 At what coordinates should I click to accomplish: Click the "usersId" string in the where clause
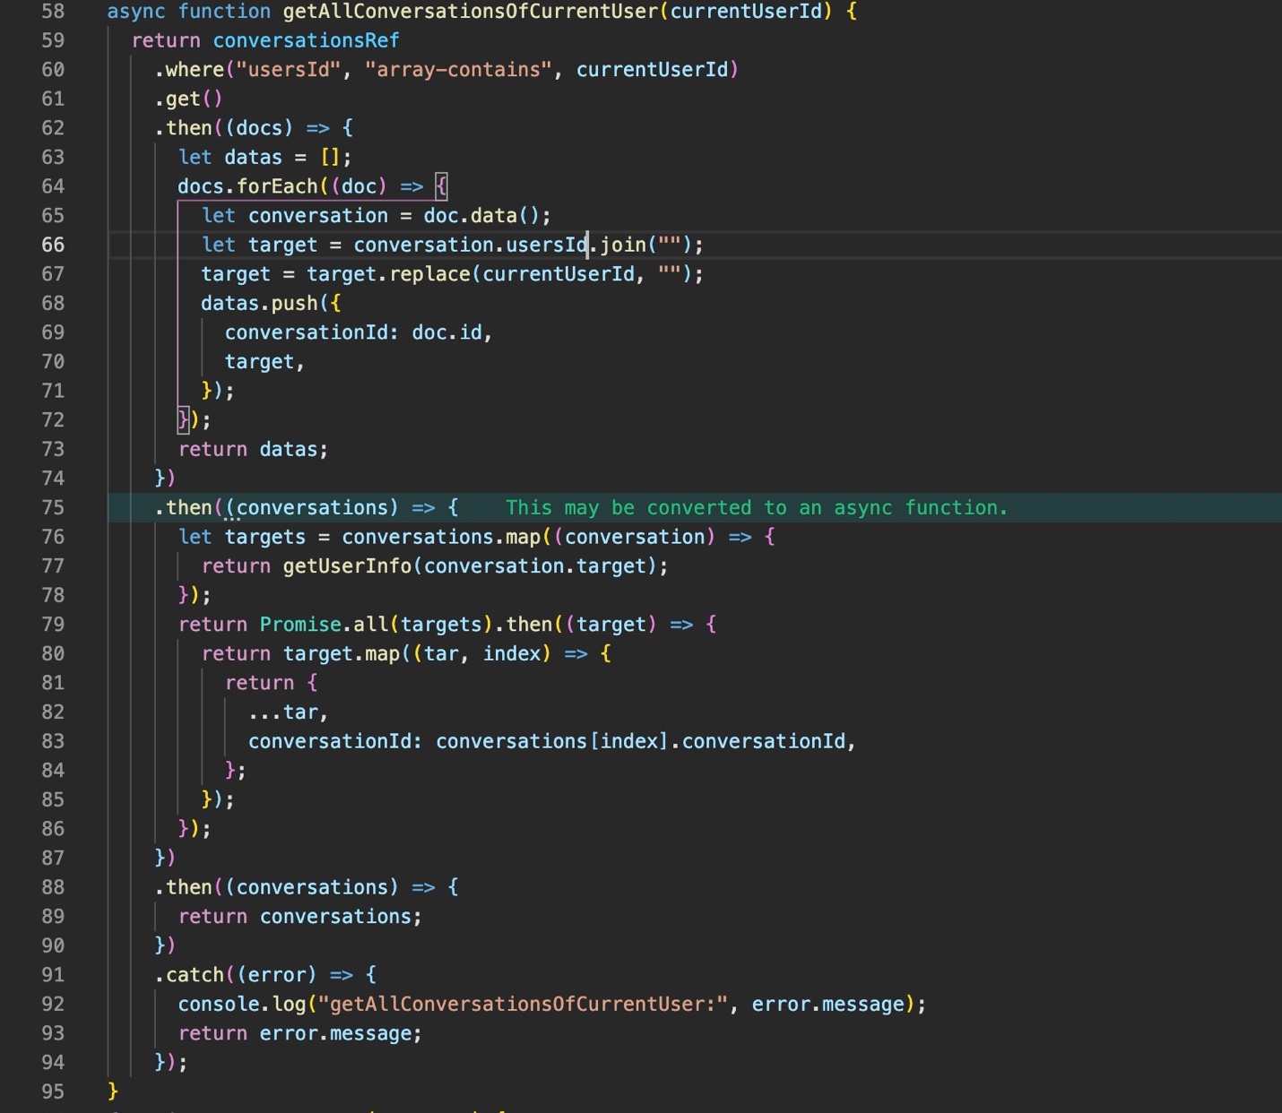click(x=289, y=70)
